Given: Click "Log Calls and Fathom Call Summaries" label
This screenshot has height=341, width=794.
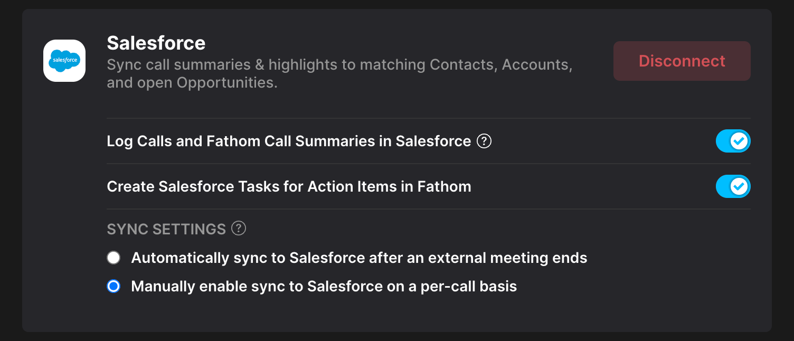Looking at the screenshot, I should [289, 141].
